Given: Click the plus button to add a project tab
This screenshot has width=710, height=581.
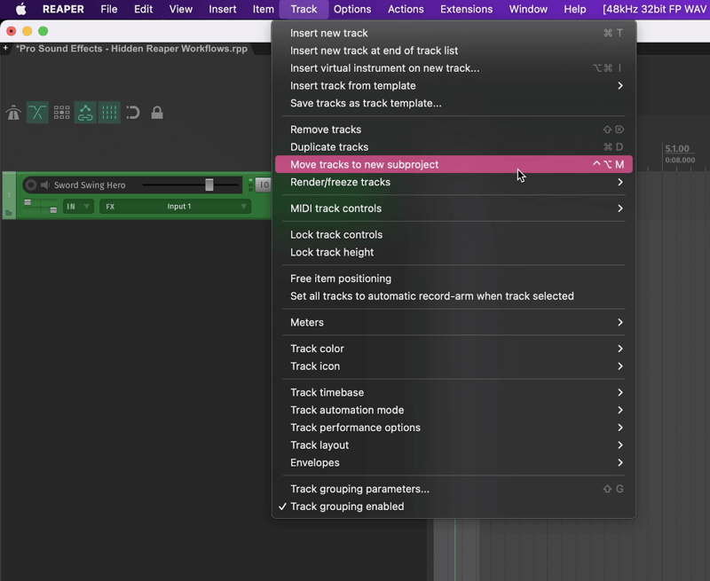Looking at the screenshot, I should pos(5,48).
